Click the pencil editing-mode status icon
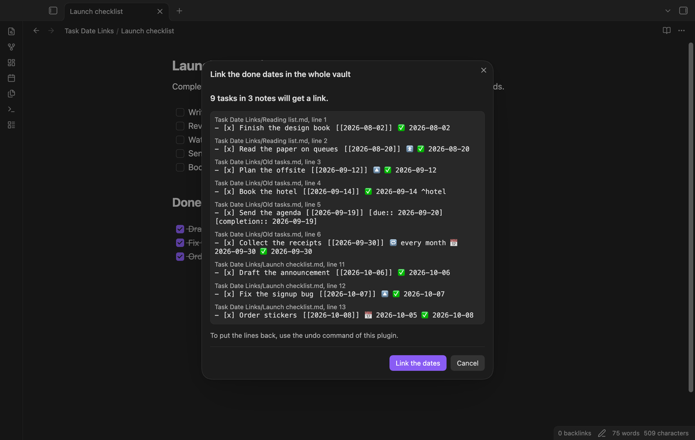The width and height of the screenshot is (695, 440). pos(602,433)
